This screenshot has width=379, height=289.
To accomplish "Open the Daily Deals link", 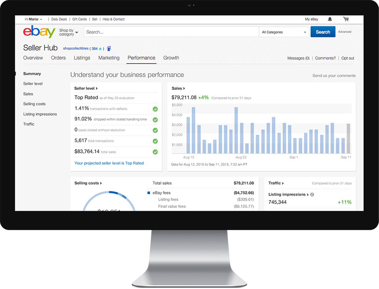I will [59, 19].
